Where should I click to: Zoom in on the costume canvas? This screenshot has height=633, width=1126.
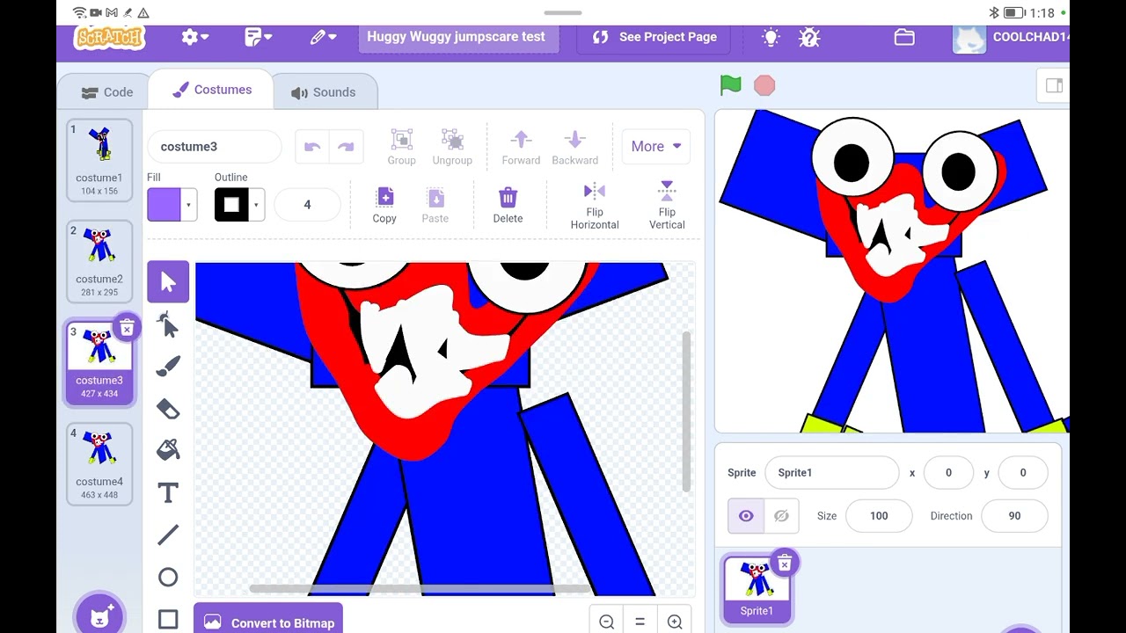click(675, 622)
